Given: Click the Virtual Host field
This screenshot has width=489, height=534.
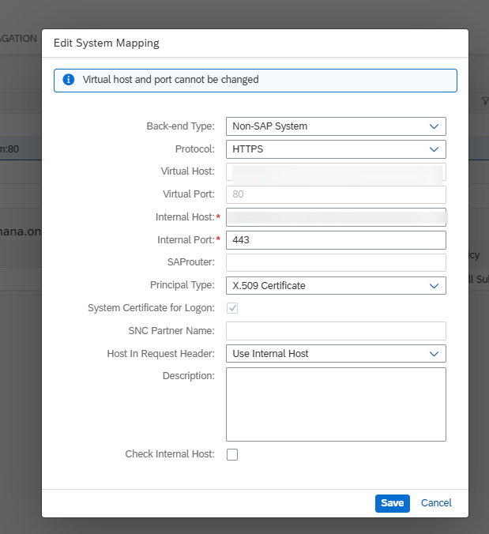Looking at the screenshot, I should coord(336,172).
